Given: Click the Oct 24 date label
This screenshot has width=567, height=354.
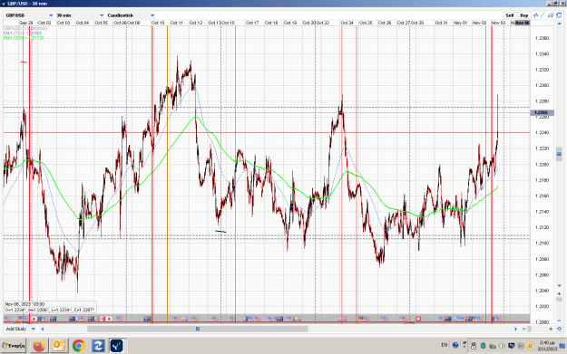Looking at the screenshot, I should click(347, 23).
